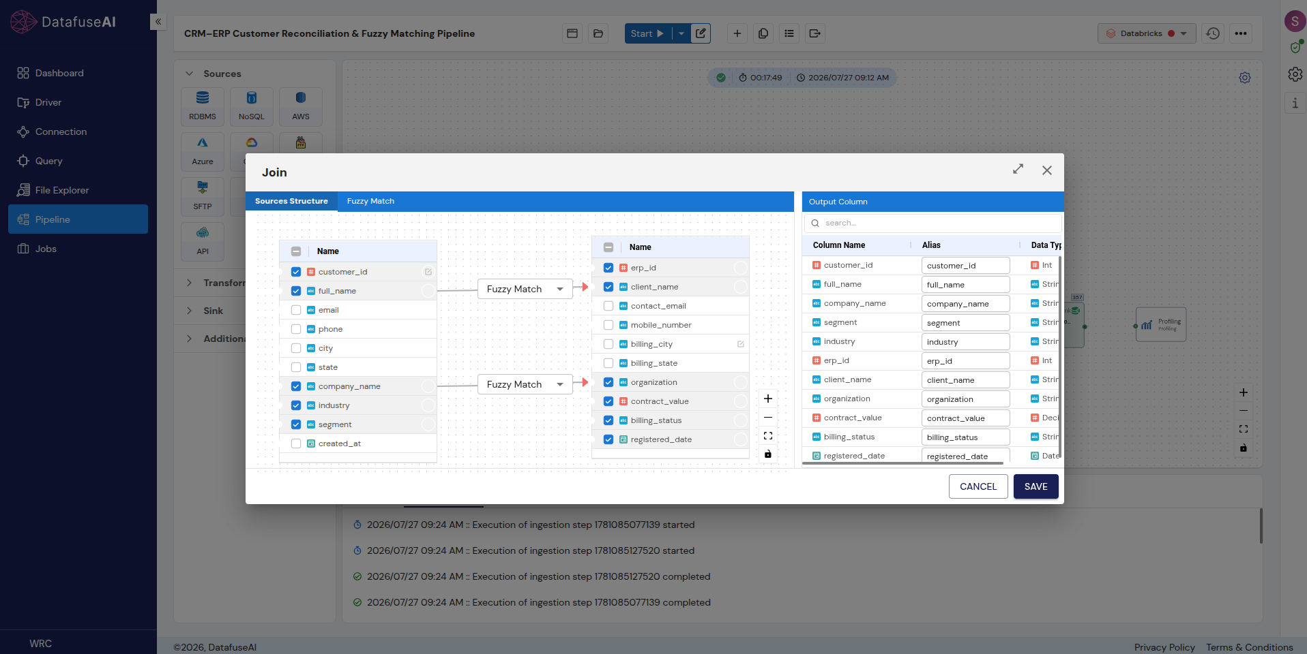Toggle the left table select-all checkbox
1307x654 pixels.
coord(296,251)
